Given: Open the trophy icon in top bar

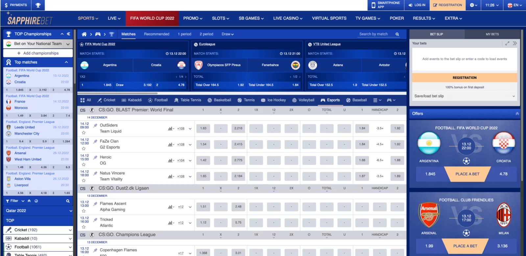Looking at the screenshot, I should coord(38,5).
